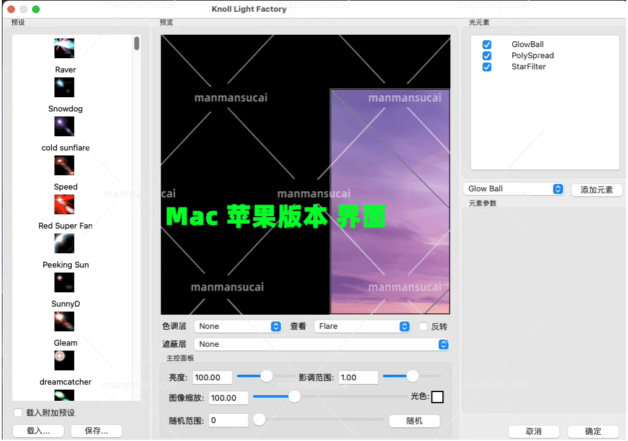The width and height of the screenshot is (628, 441).
Task: Click the 图像缩放 value field 100.00
Action: point(229,398)
